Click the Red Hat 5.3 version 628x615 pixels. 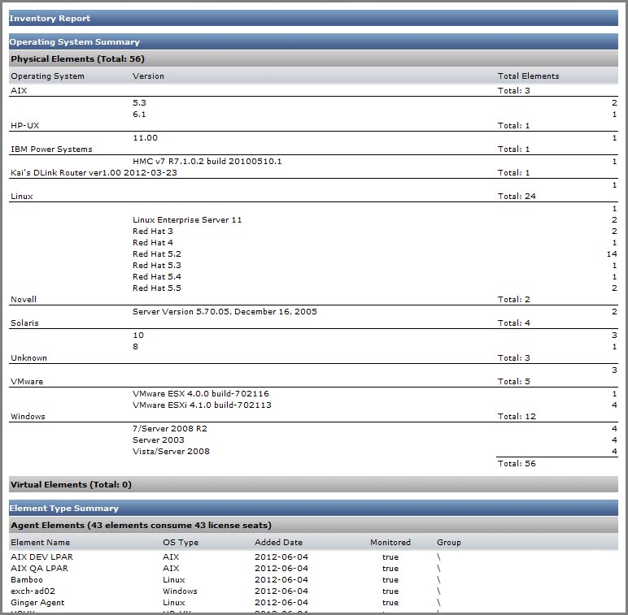[157, 266]
